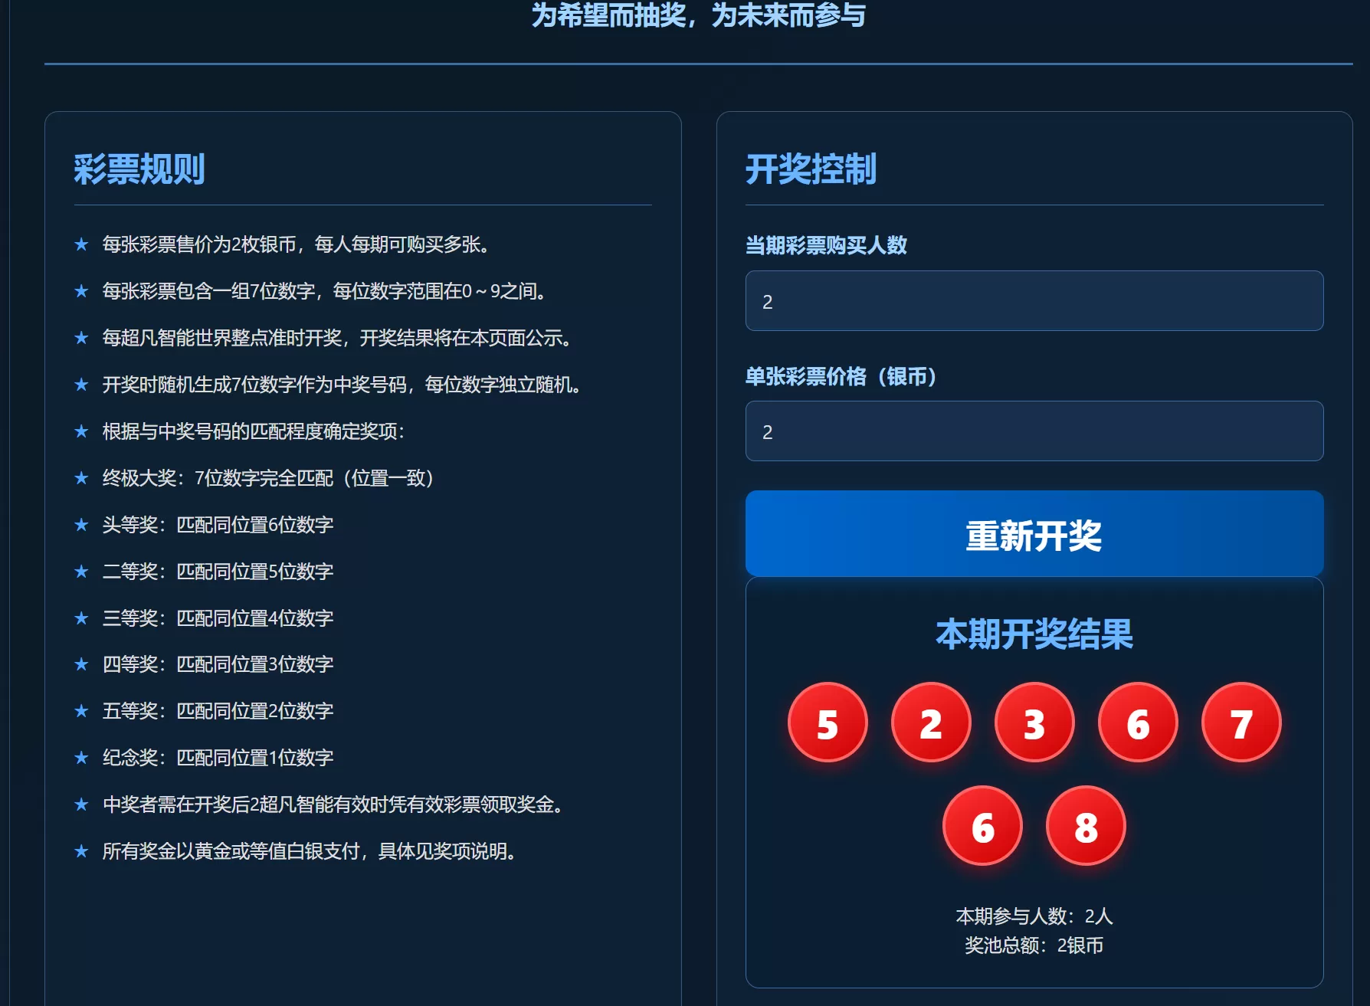Click the star icon beside 终极大奖 rule
1370x1006 pixels.
coord(80,478)
